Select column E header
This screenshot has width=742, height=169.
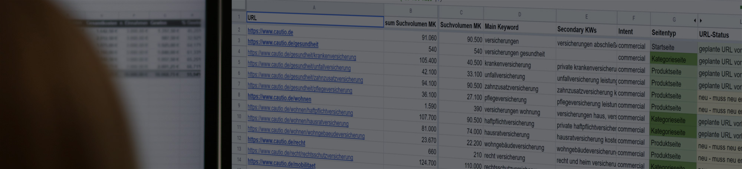click(x=586, y=17)
